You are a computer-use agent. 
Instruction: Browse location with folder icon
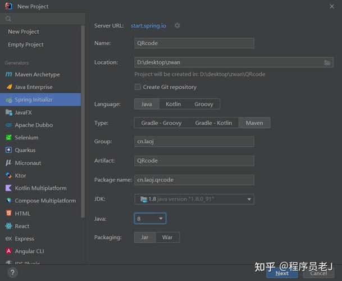click(327, 62)
